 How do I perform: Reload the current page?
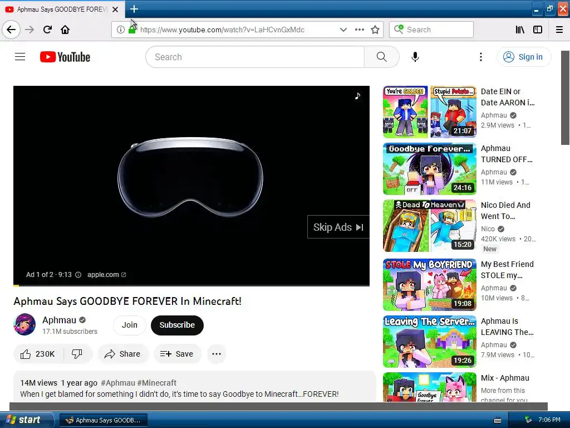[x=47, y=30]
